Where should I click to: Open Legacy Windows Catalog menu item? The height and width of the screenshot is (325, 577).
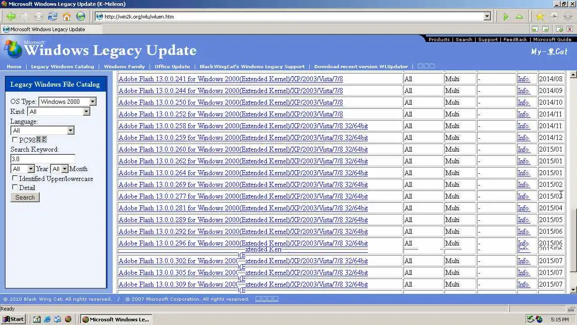coord(62,66)
